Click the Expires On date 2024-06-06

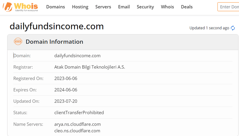click(x=66, y=90)
